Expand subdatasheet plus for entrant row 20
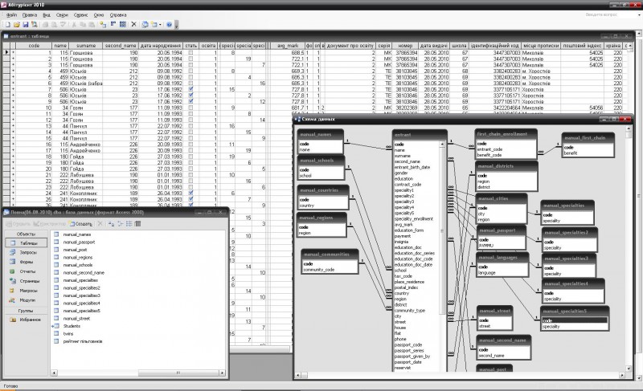Screen dimensions: 643x391 coord(13,169)
